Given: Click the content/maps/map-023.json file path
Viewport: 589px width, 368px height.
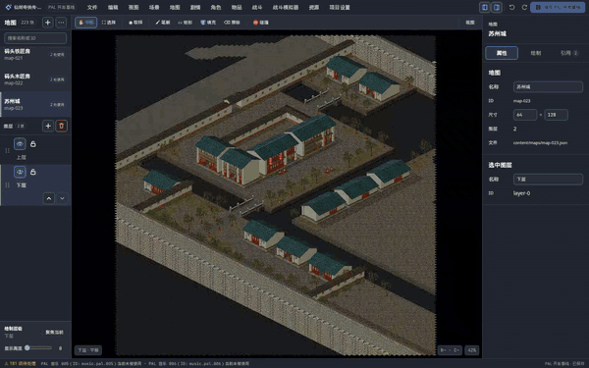Looking at the screenshot, I should tap(540, 142).
